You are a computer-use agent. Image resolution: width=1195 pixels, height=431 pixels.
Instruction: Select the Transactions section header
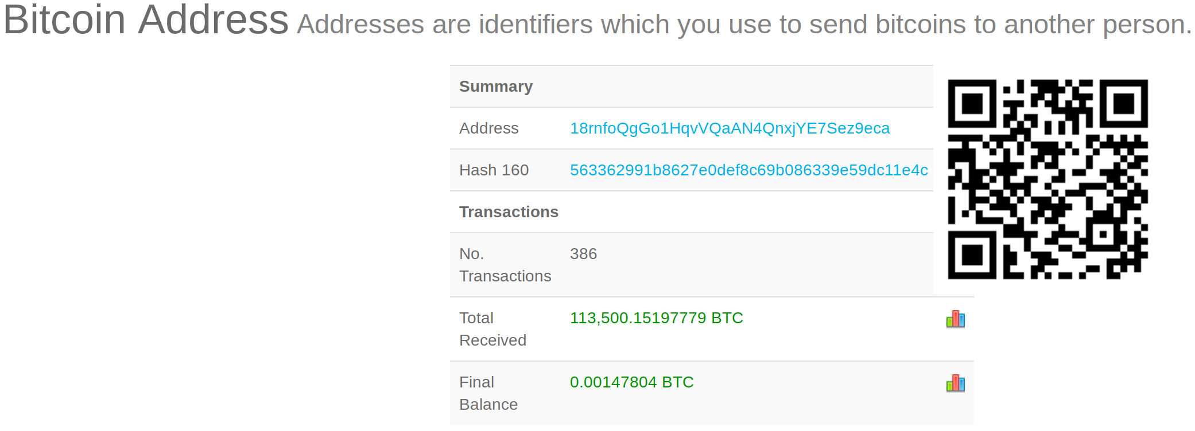[509, 212]
